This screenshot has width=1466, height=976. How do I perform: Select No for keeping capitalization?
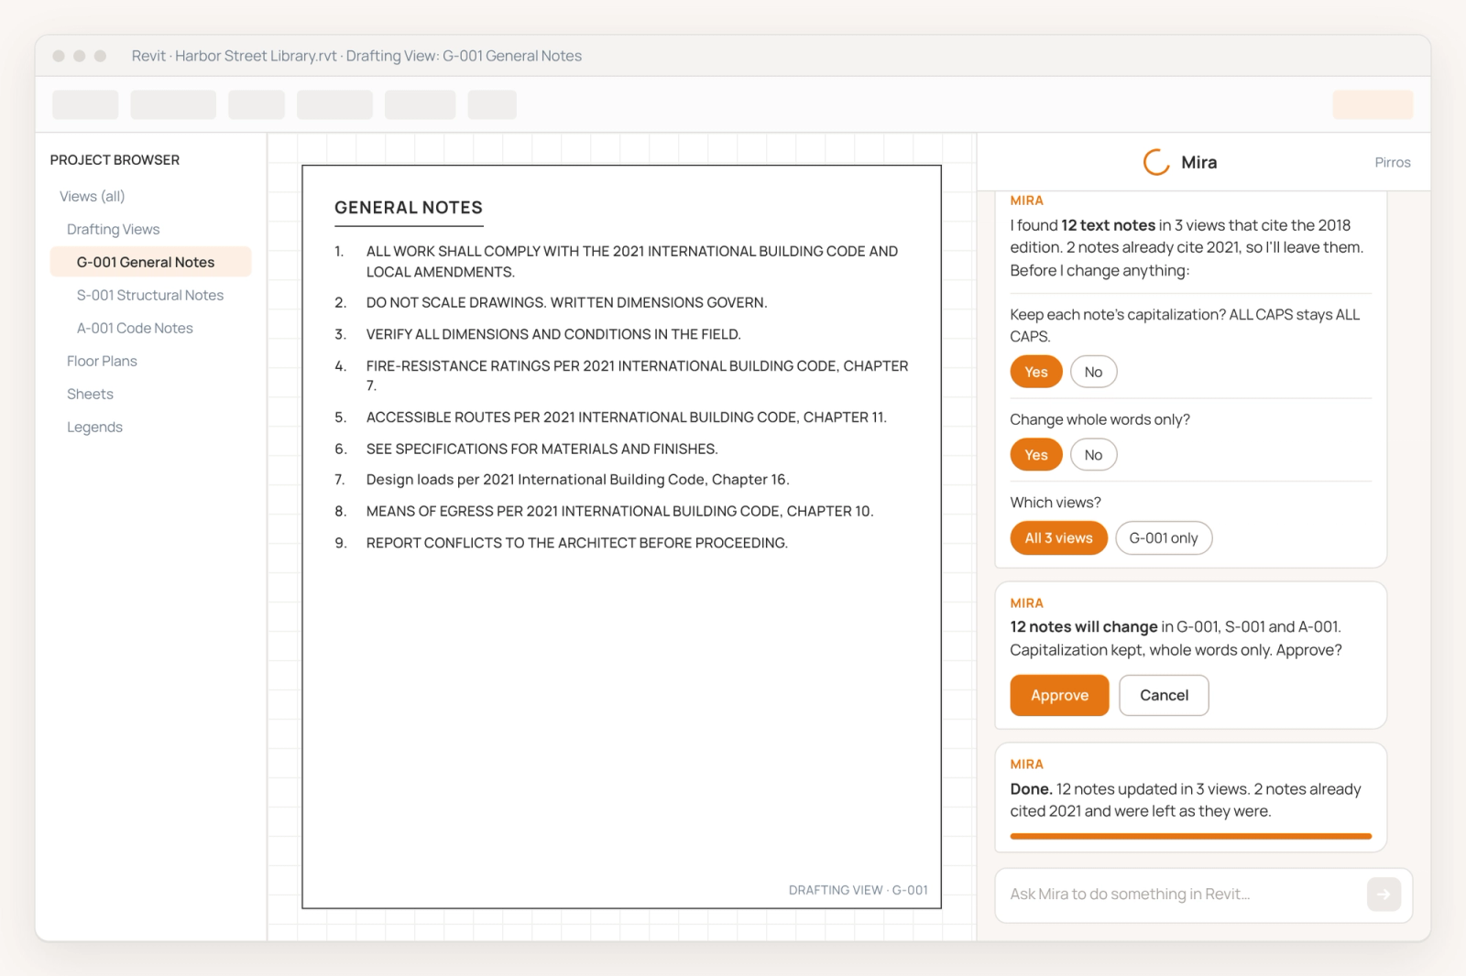coord(1093,372)
